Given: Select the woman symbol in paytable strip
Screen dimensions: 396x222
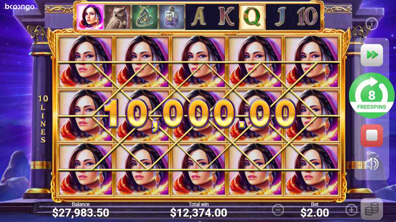Looking at the screenshot, I should click(x=90, y=17).
